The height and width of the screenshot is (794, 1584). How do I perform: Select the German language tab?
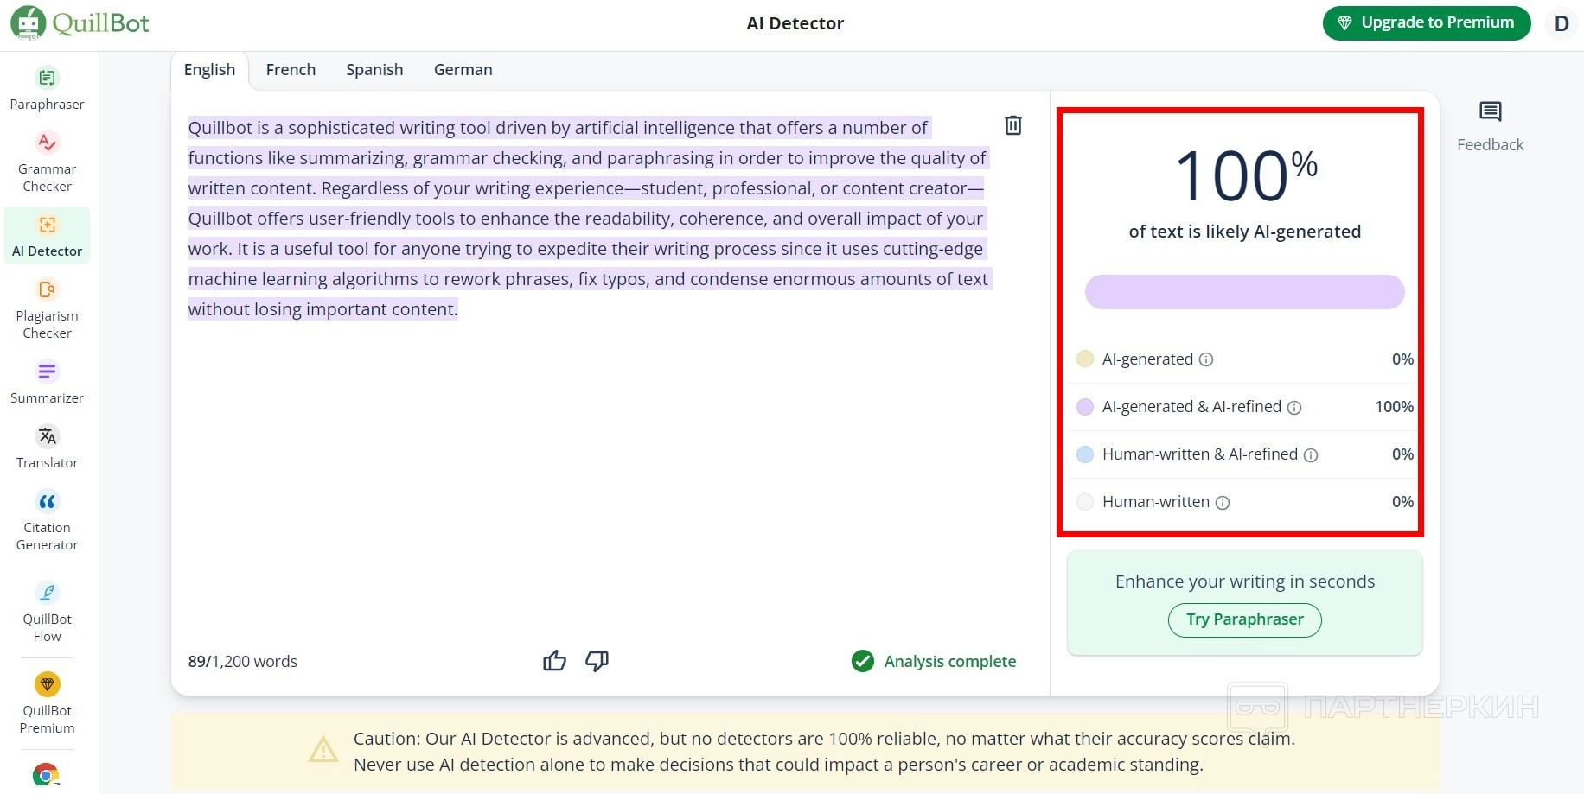463,70
